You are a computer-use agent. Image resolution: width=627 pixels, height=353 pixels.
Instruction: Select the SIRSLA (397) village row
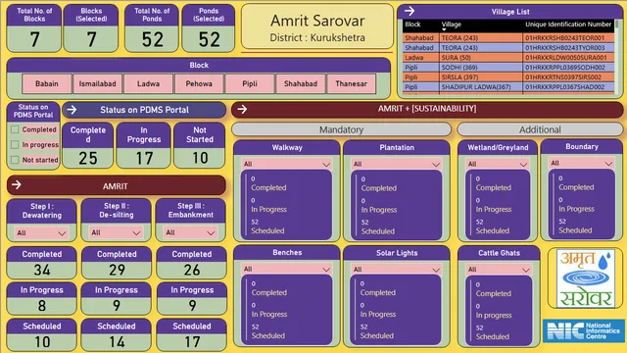click(x=508, y=77)
